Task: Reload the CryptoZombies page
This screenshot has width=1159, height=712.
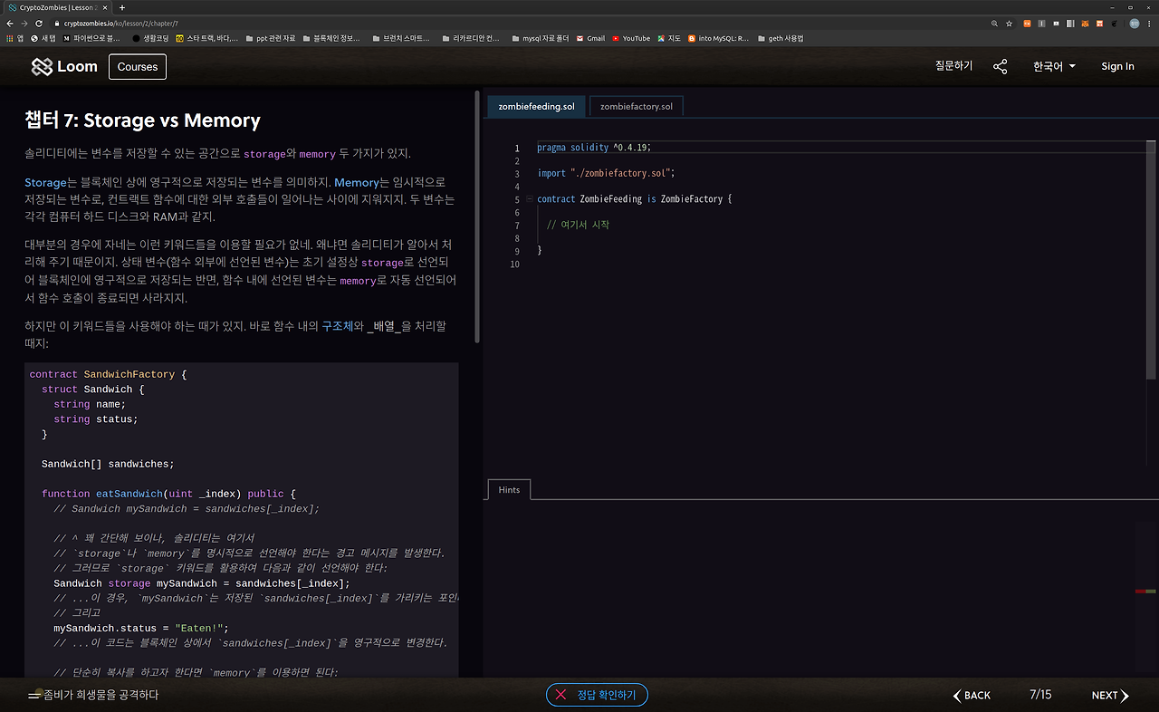Action: (x=39, y=24)
